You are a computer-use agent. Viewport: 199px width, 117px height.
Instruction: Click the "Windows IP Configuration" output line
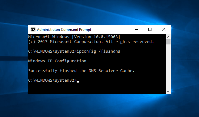coord(57,61)
